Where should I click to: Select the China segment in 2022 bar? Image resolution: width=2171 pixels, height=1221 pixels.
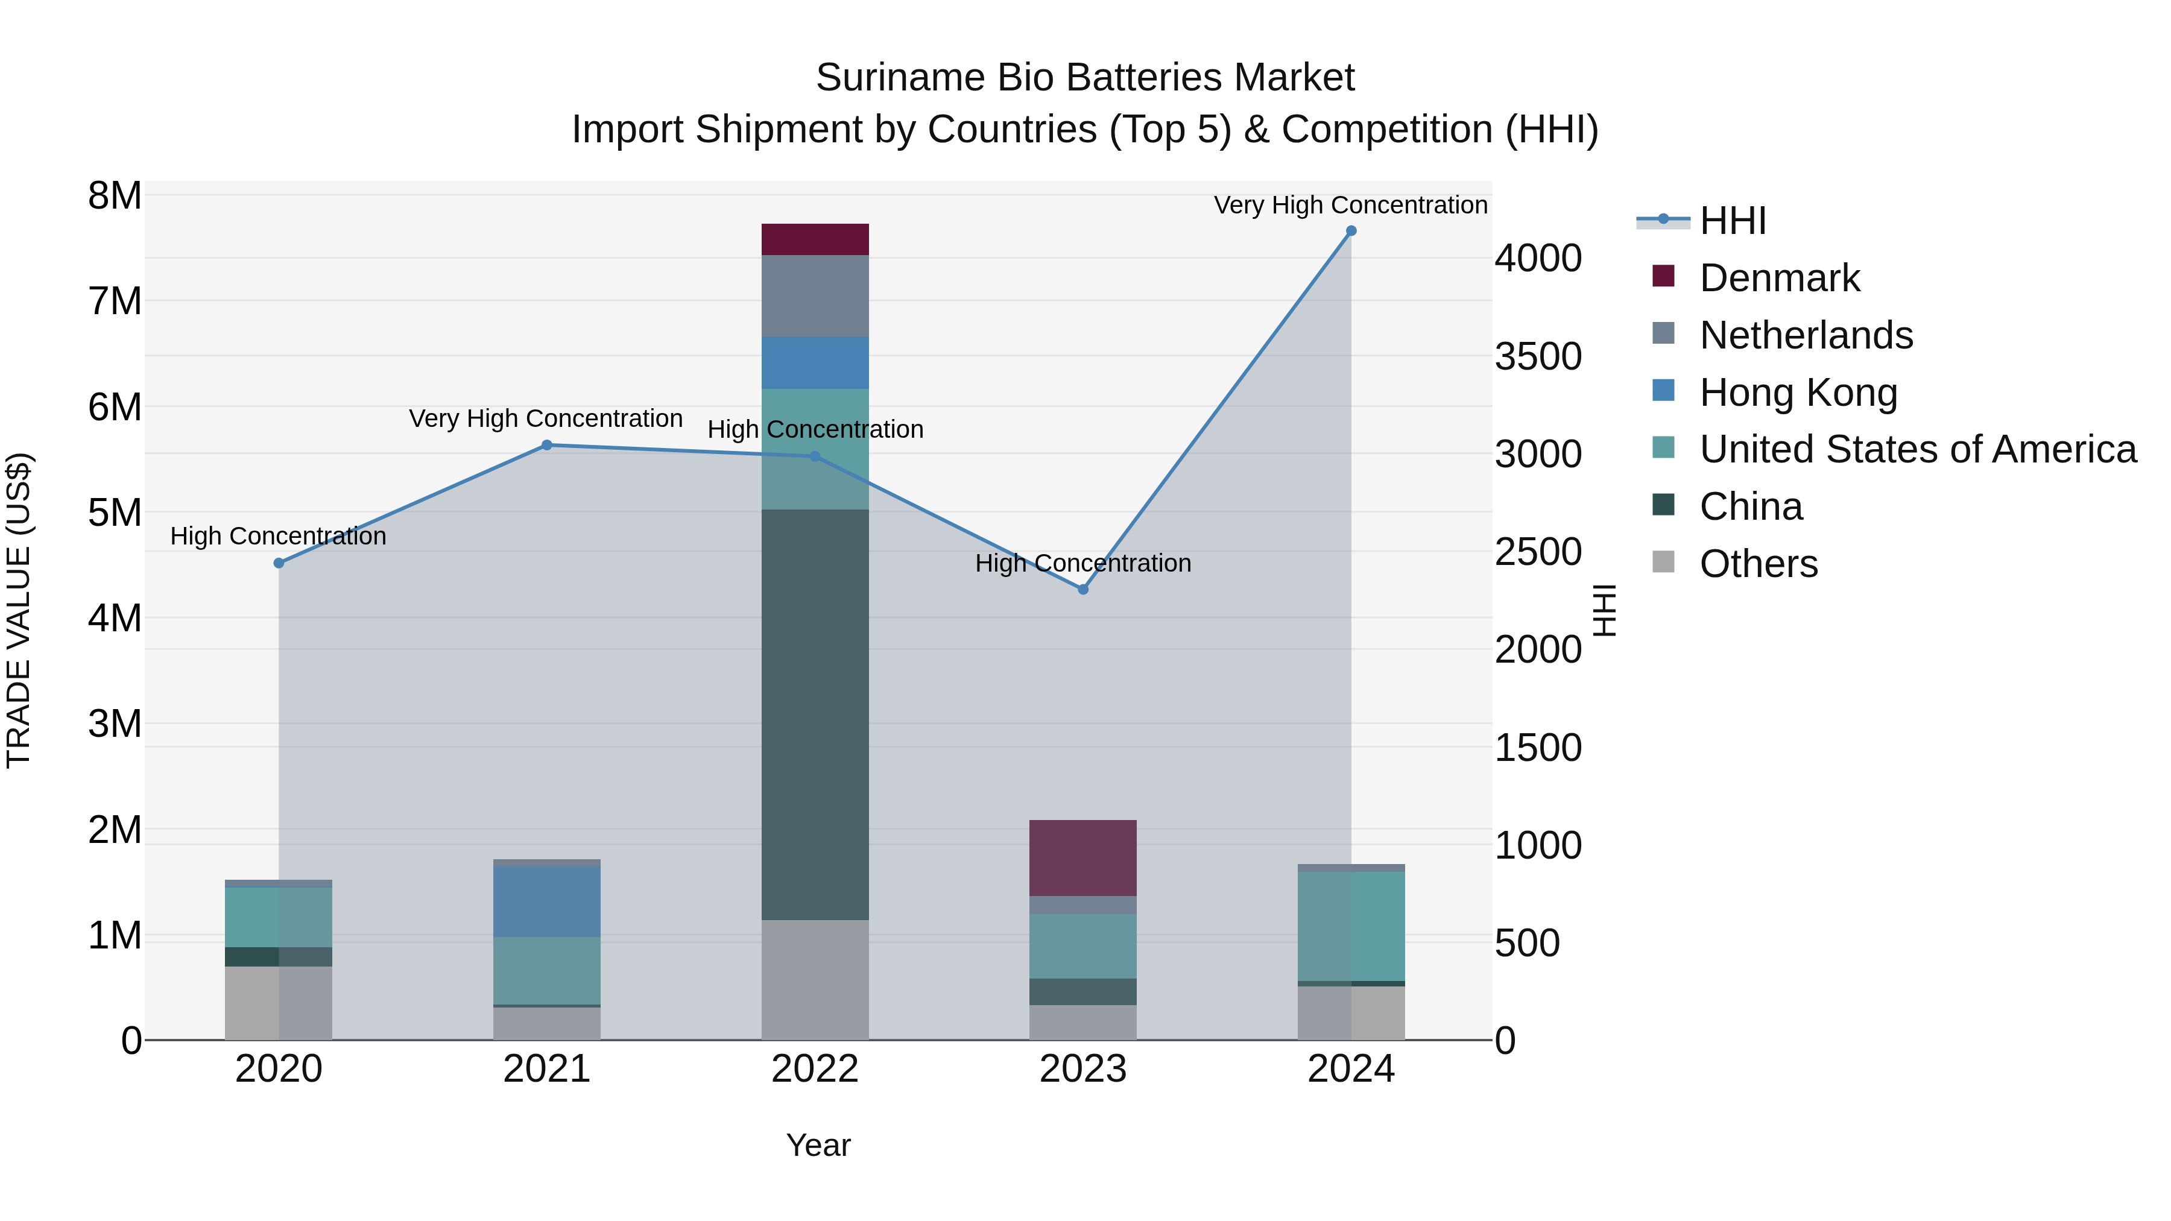tap(815, 715)
